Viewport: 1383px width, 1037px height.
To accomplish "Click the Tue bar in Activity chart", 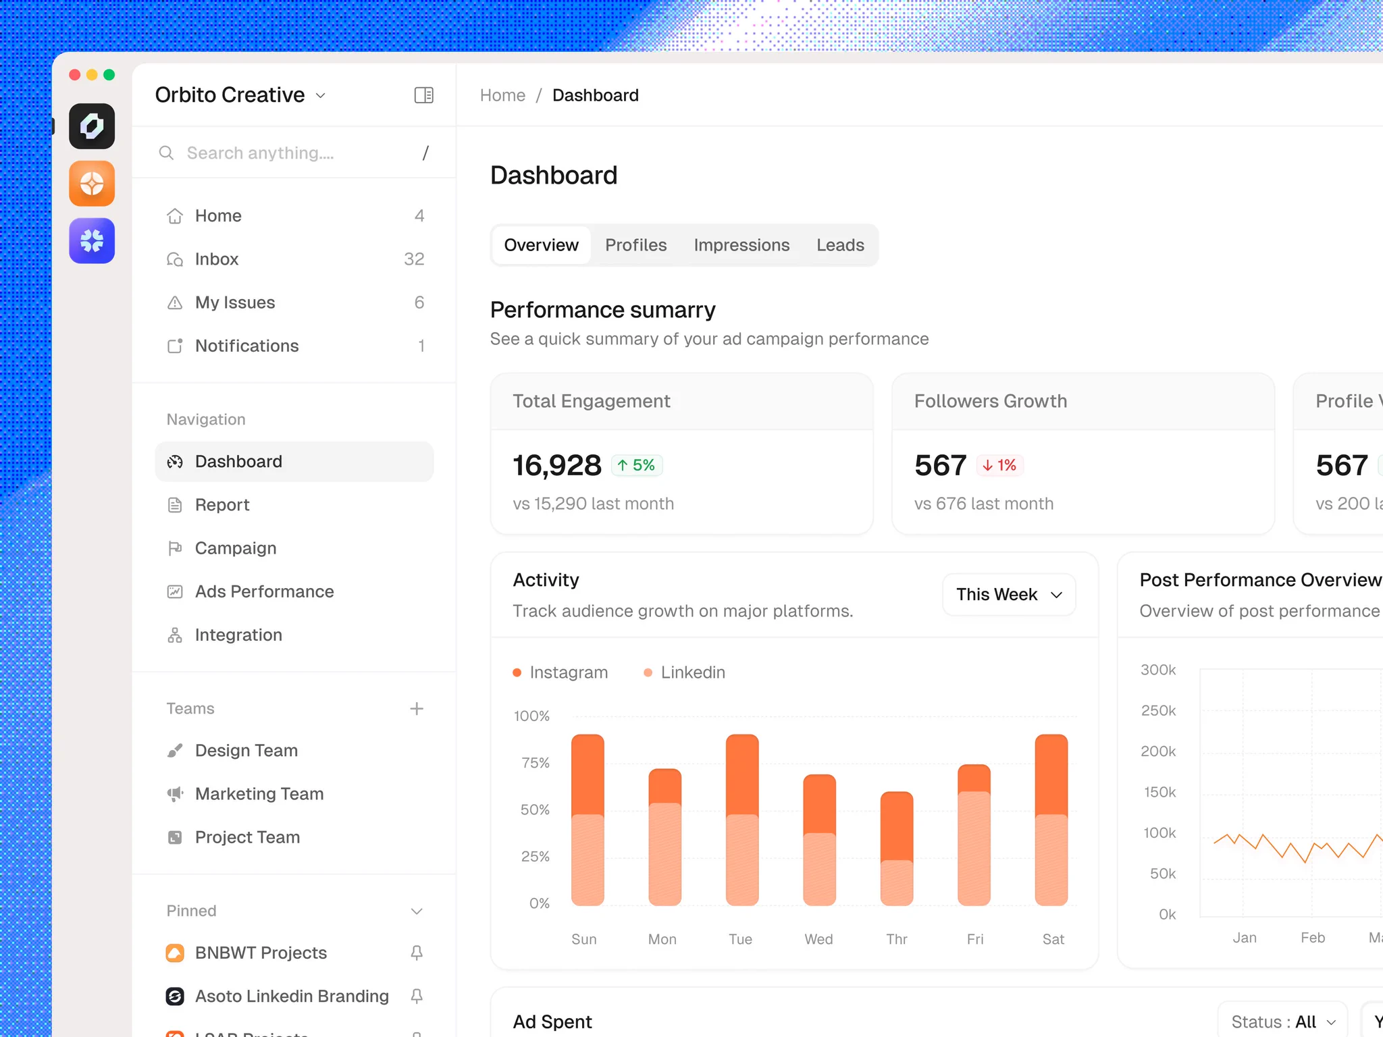I will click(x=741, y=820).
